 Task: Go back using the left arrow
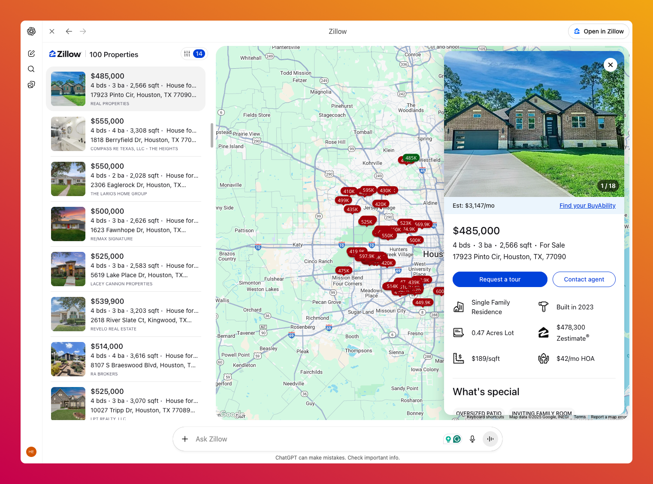coord(69,31)
